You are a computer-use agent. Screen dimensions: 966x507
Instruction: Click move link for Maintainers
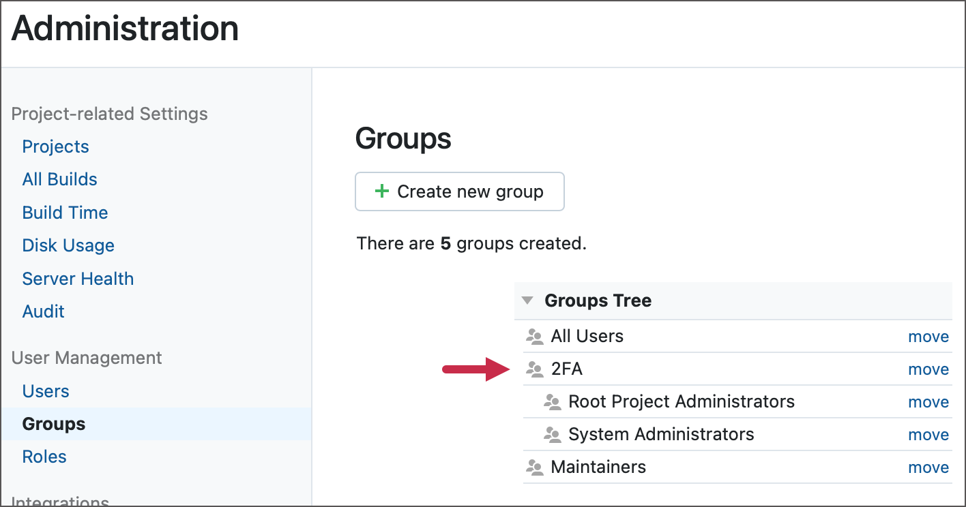[x=928, y=467]
